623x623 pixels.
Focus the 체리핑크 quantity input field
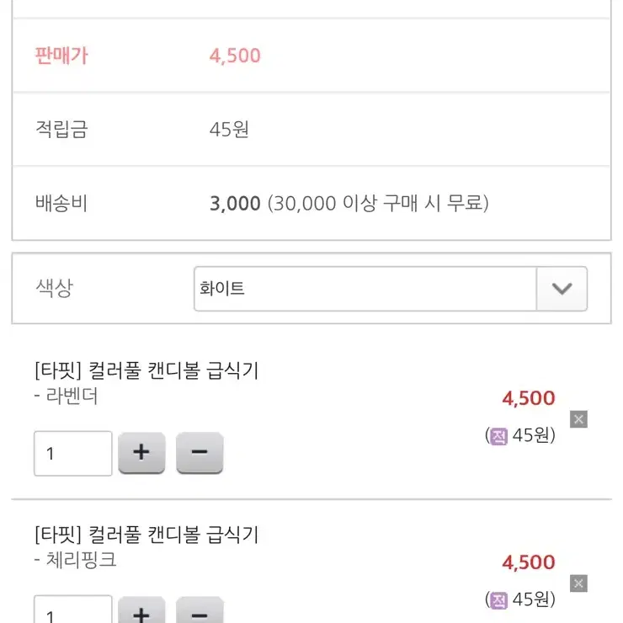(x=73, y=610)
